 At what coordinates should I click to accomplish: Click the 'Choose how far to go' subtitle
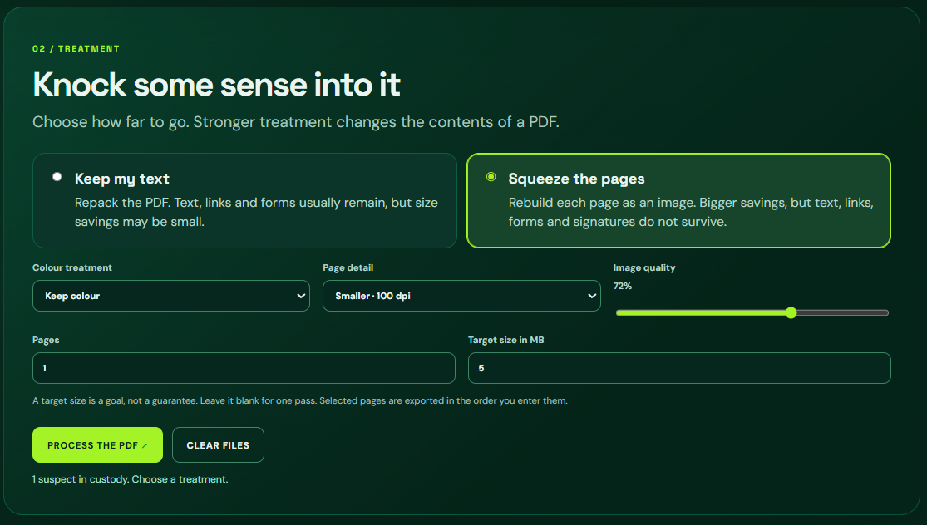(x=296, y=121)
